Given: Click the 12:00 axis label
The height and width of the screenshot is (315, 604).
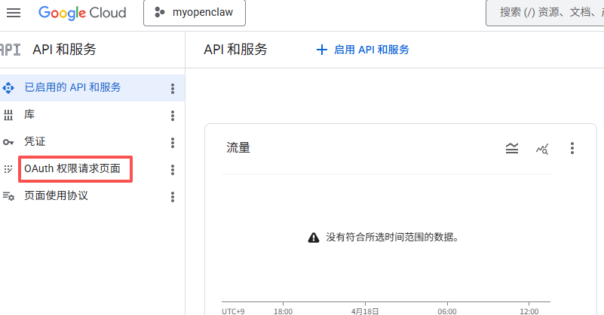Looking at the screenshot, I should coord(529,311).
